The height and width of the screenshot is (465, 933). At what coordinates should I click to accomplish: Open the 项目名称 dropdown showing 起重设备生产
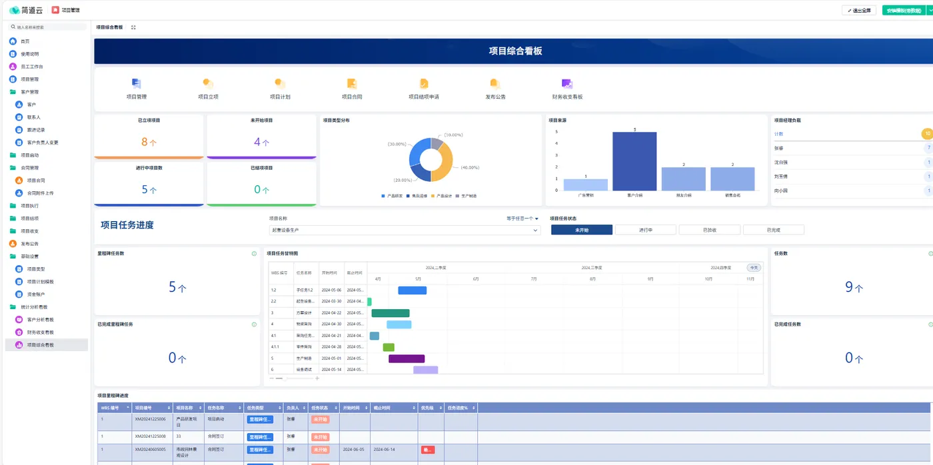[x=405, y=231]
